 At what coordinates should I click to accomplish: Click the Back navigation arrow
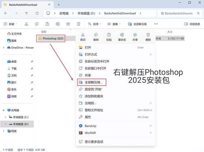click(x=6, y=13)
